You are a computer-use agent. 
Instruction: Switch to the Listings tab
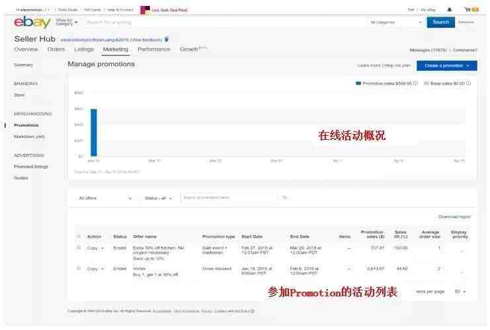tap(84, 49)
